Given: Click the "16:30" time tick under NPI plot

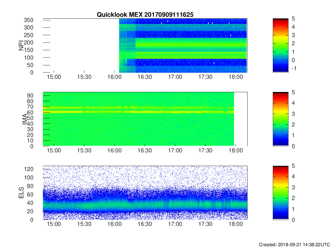Looking at the screenshot, I should pyautogui.click(x=145, y=78).
